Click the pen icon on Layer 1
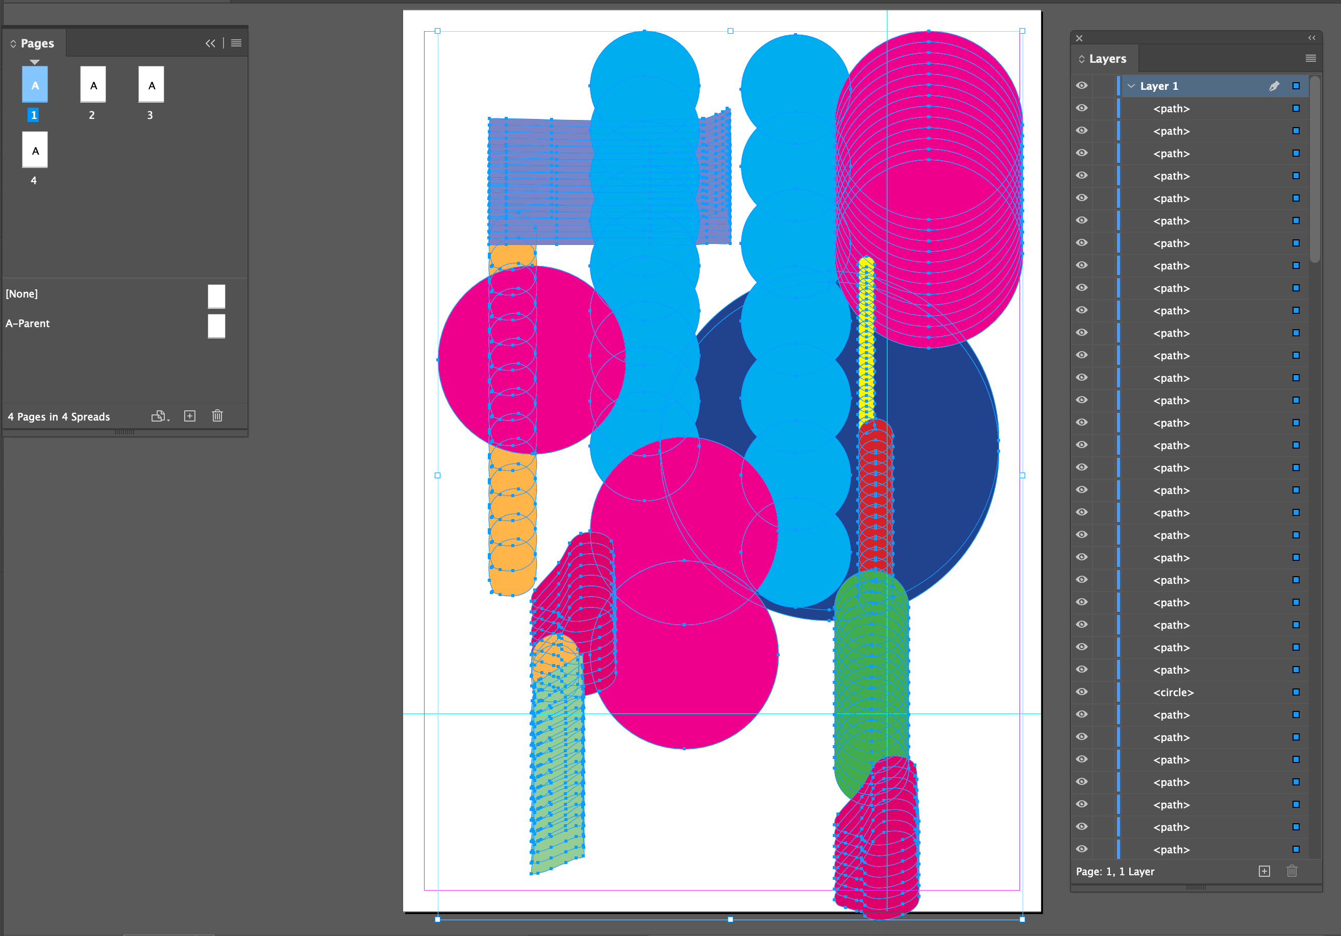Viewport: 1341px width, 936px height. (x=1274, y=86)
